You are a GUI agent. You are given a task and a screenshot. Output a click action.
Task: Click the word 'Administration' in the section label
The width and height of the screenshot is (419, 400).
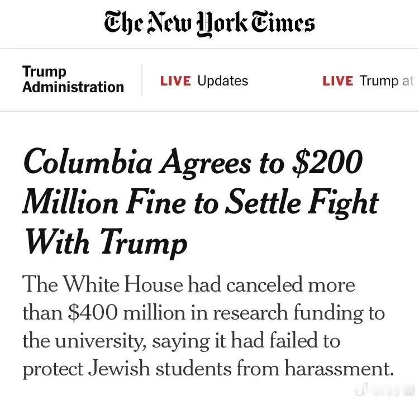[x=73, y=87]
